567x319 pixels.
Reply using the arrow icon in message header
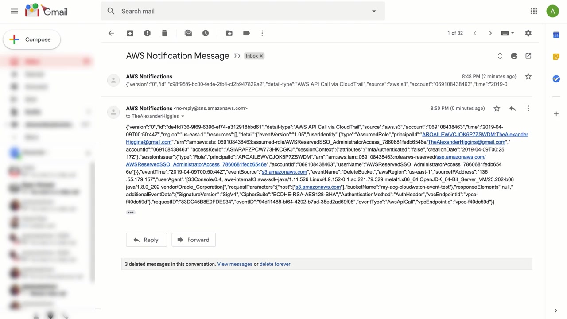[513, 109]
